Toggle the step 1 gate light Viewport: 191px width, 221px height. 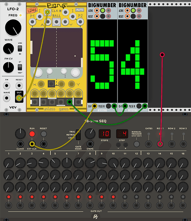8,197
